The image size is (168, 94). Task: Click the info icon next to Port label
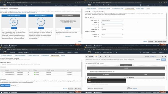[x=98, y=27]
